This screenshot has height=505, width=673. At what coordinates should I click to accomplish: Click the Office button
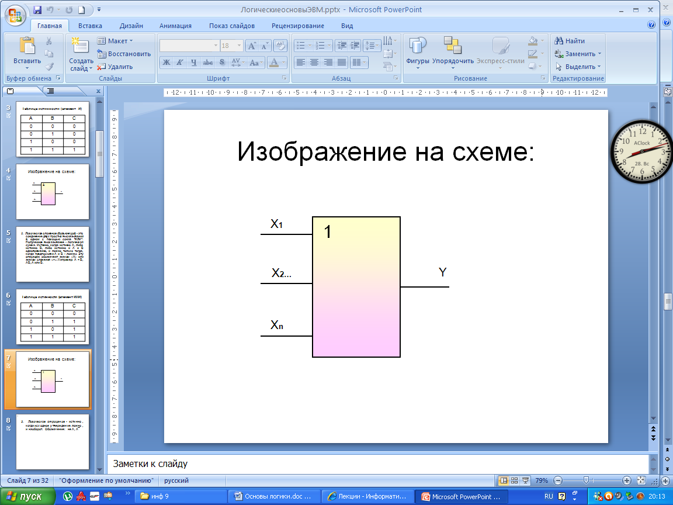[15, 16]
